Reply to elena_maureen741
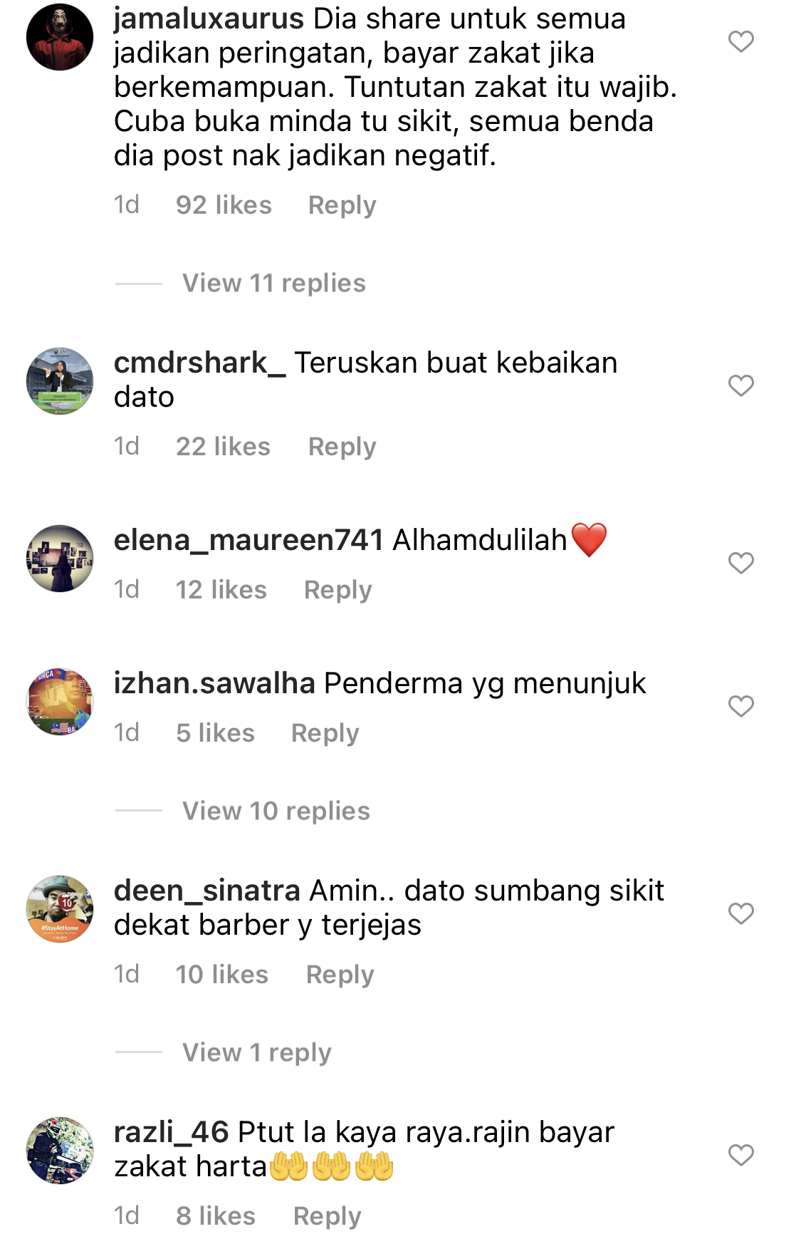Viewport: 801px width, 1234px height. coord(337,590)
